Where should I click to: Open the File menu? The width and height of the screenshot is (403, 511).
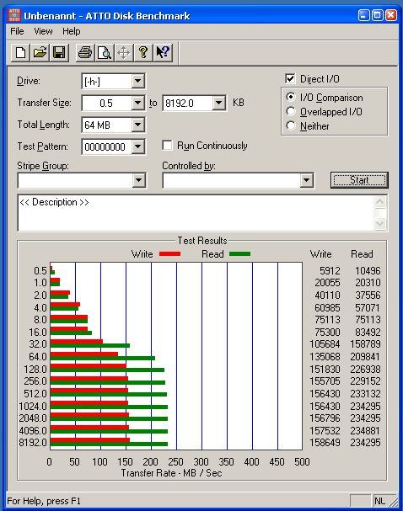pyautogui.click(x=17, y=31)
